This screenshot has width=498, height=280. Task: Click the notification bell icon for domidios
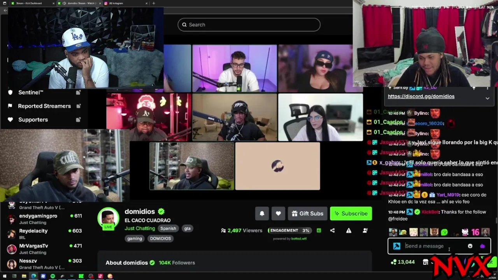[x=262, y=213]
